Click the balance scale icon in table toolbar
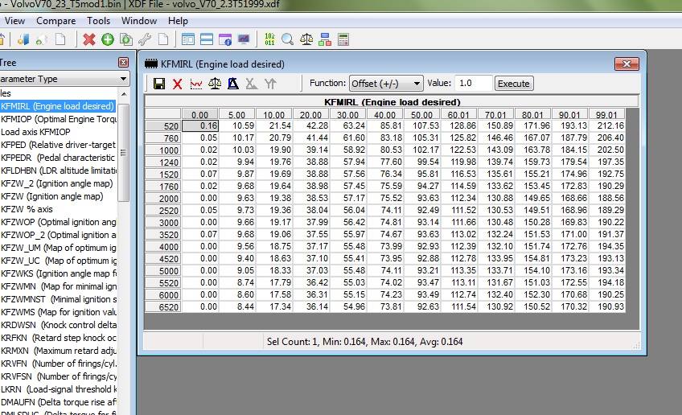Screen dimensions: 682x415 214,84
